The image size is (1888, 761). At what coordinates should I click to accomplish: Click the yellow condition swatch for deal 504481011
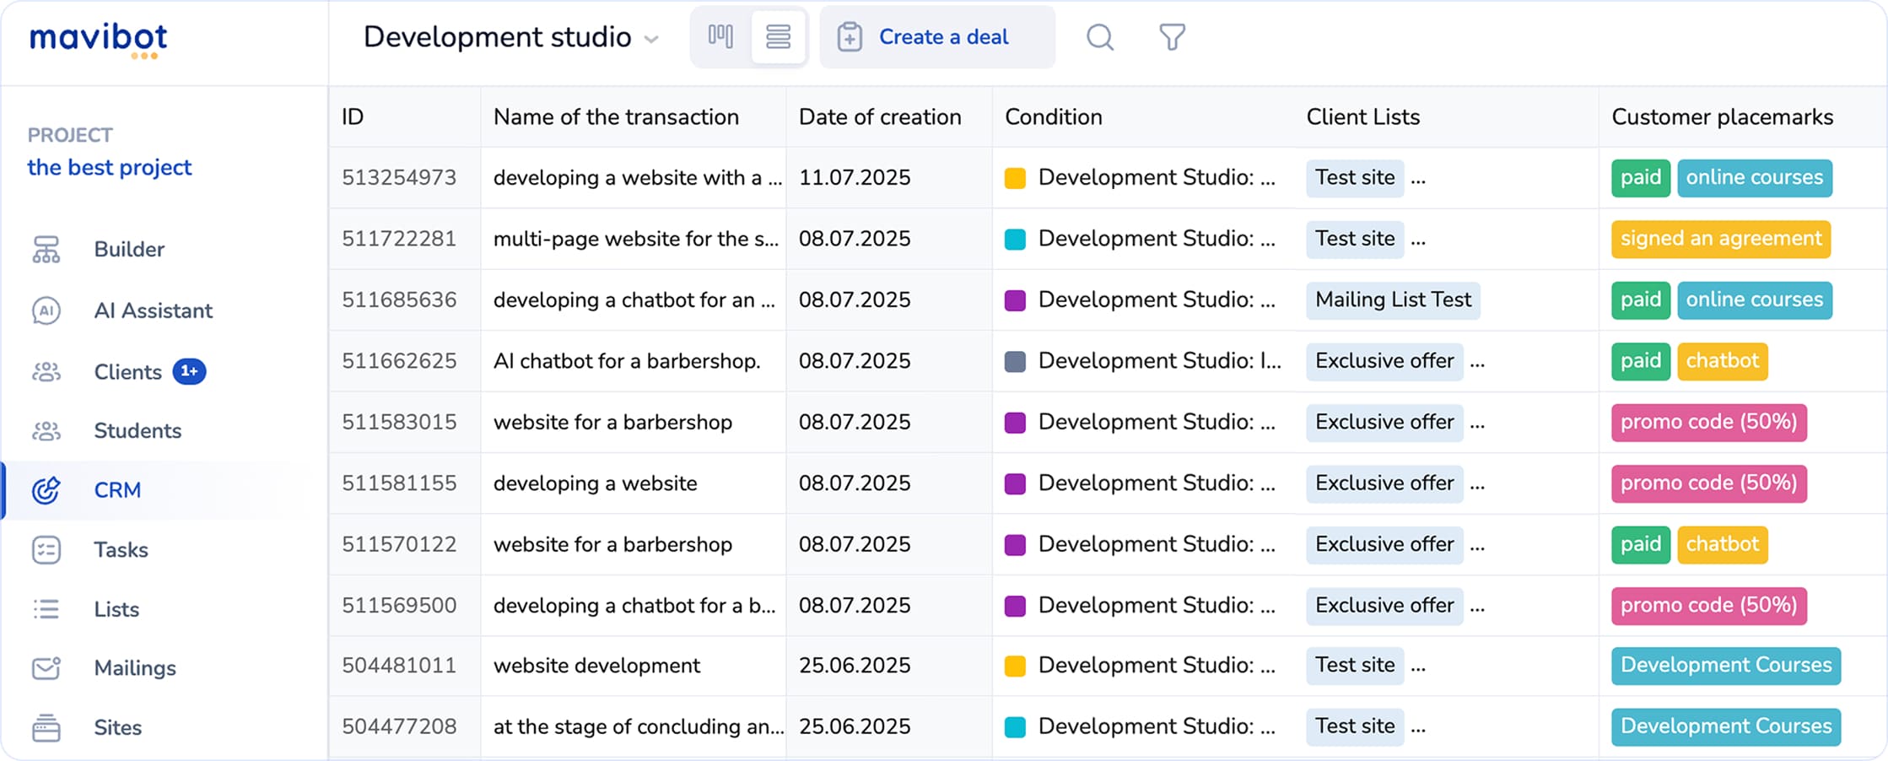click(1015, 666)
